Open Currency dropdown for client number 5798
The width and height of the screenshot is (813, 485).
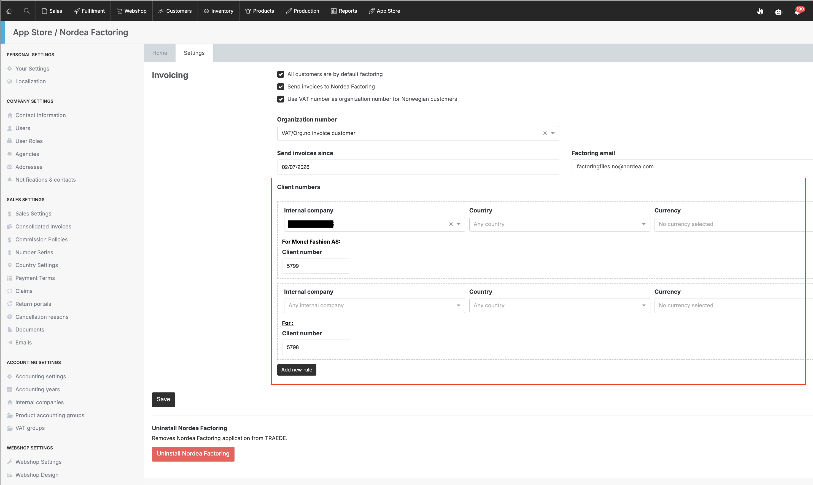tap(734, 306)
